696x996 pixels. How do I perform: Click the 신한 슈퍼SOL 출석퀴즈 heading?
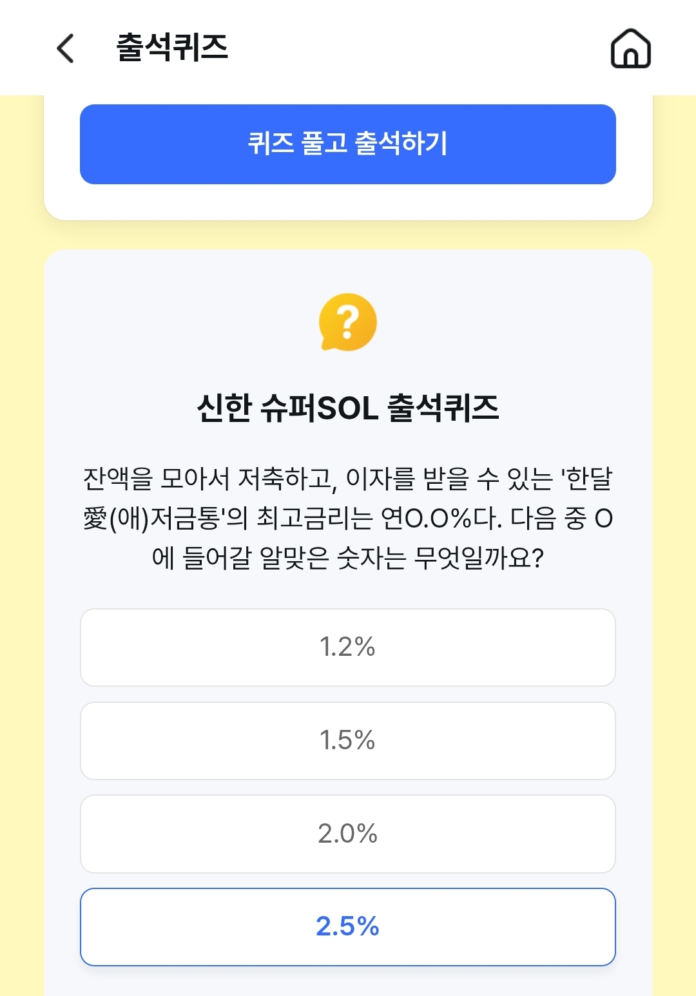[348, 408]
